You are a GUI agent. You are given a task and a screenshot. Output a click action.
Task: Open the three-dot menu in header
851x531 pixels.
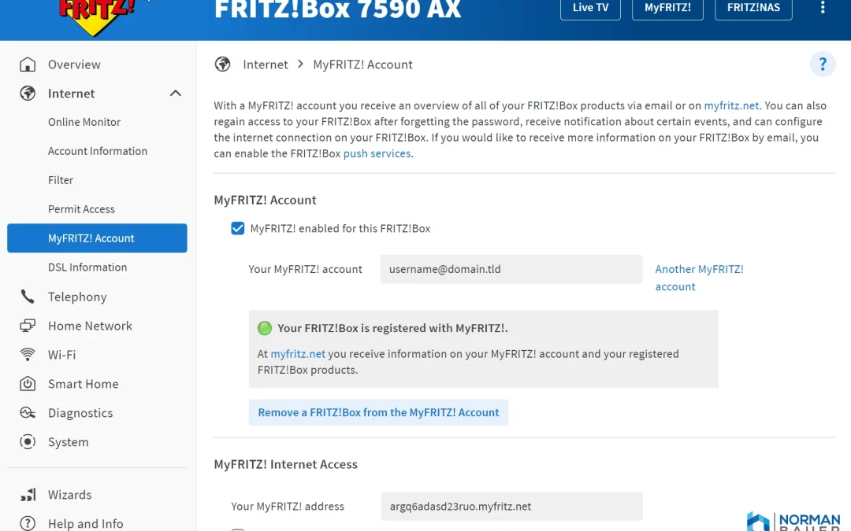823,8
